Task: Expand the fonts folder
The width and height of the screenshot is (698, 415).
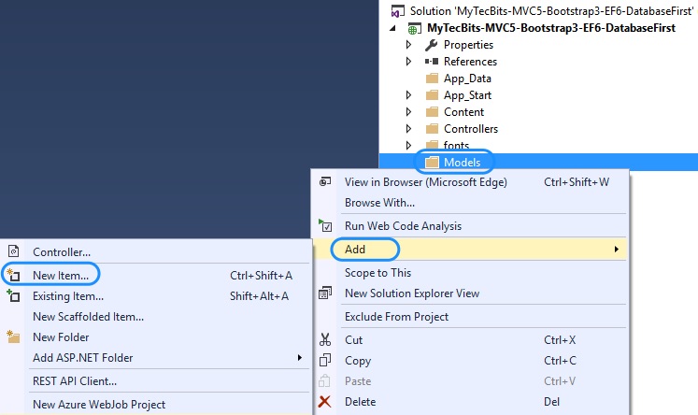Action: (x=408, y=145)
